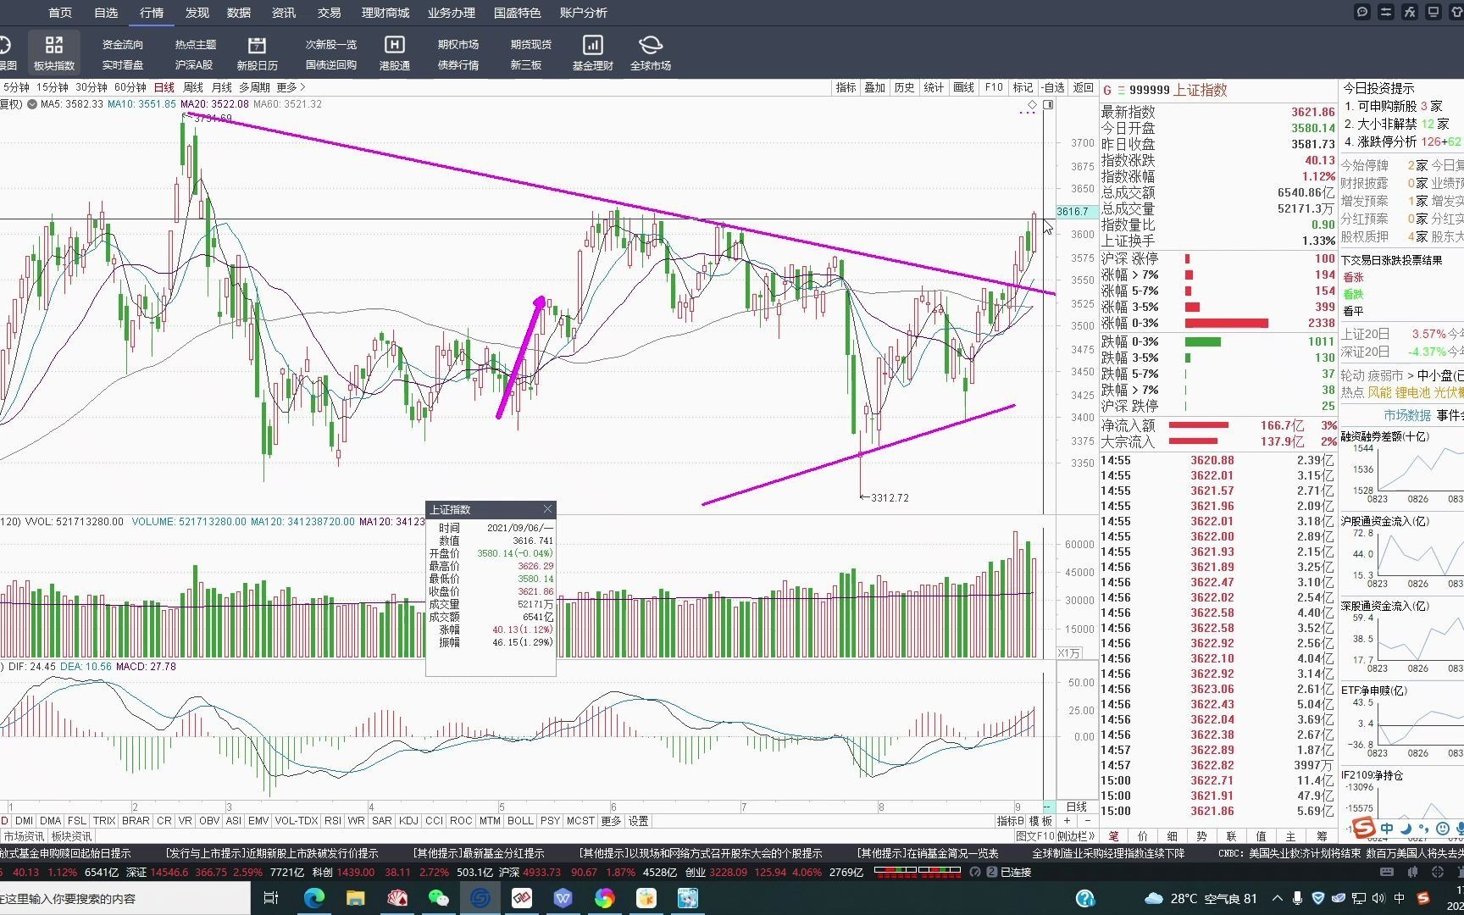Switch to 市场资讯 tab
Viewport: 1464px width, 915px height.
(x=24, y=836)
